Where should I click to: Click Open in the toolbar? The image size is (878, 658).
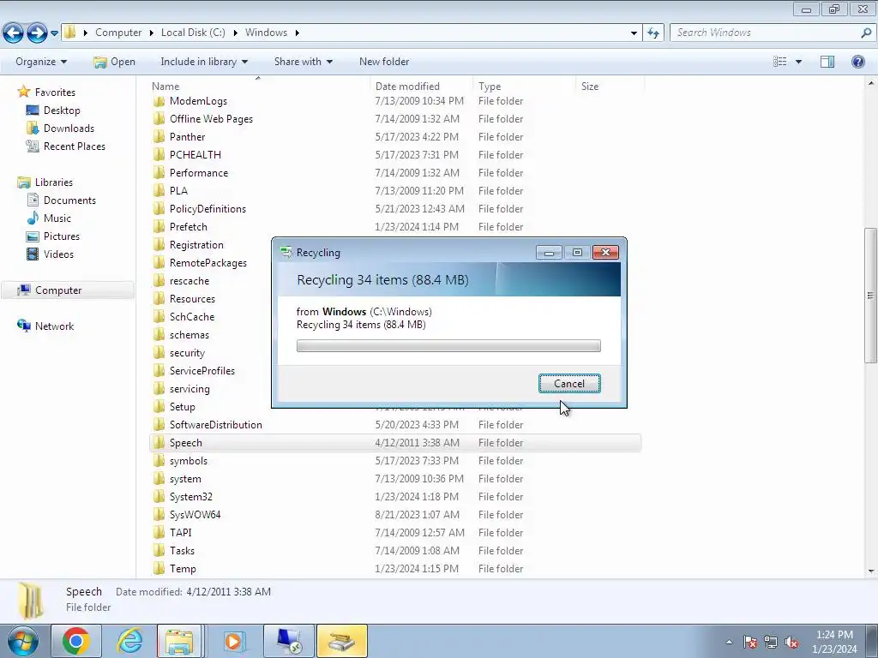click(x=115, y=62)
